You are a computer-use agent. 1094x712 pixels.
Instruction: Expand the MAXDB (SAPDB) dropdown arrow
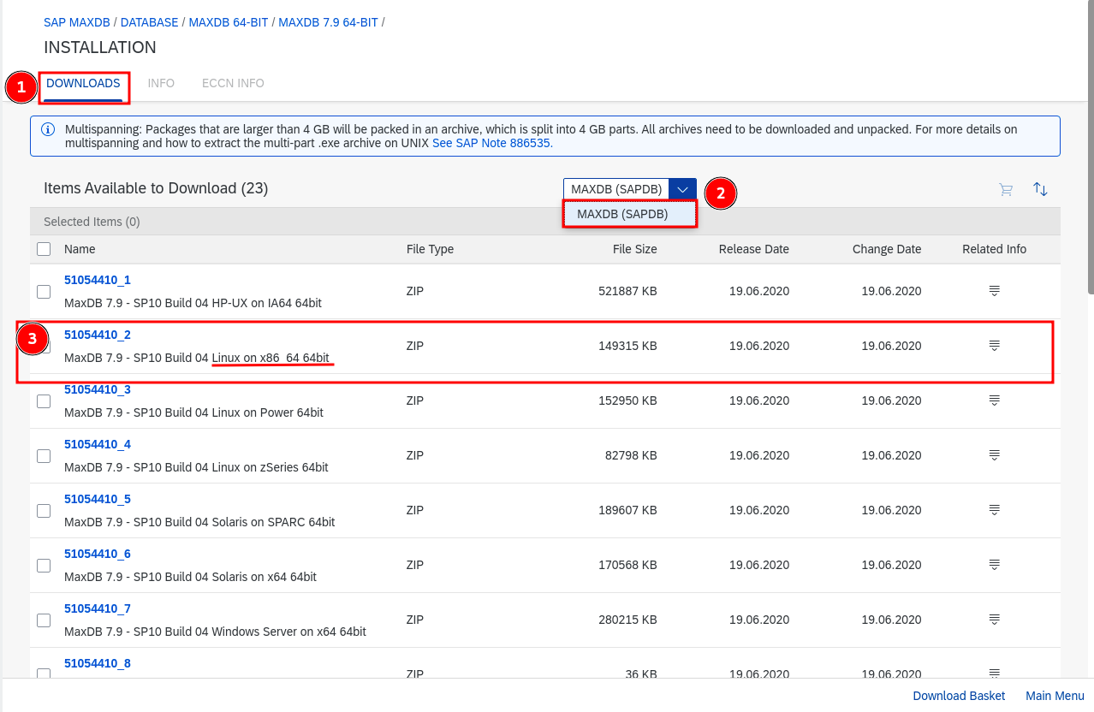(x=682, y=189)
